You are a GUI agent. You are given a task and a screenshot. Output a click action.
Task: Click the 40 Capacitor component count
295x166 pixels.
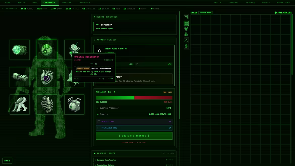click(88, 9)
